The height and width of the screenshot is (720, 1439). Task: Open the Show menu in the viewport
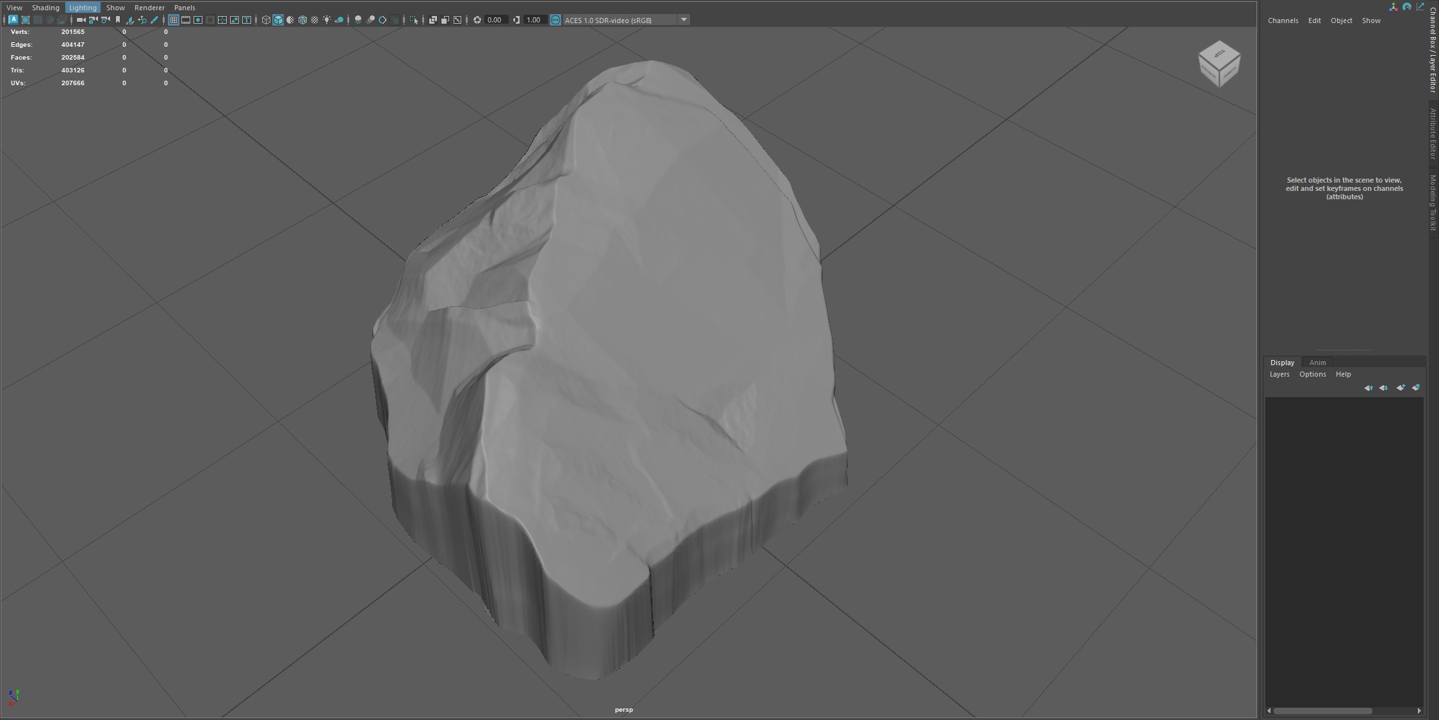[x=115, y=8]
